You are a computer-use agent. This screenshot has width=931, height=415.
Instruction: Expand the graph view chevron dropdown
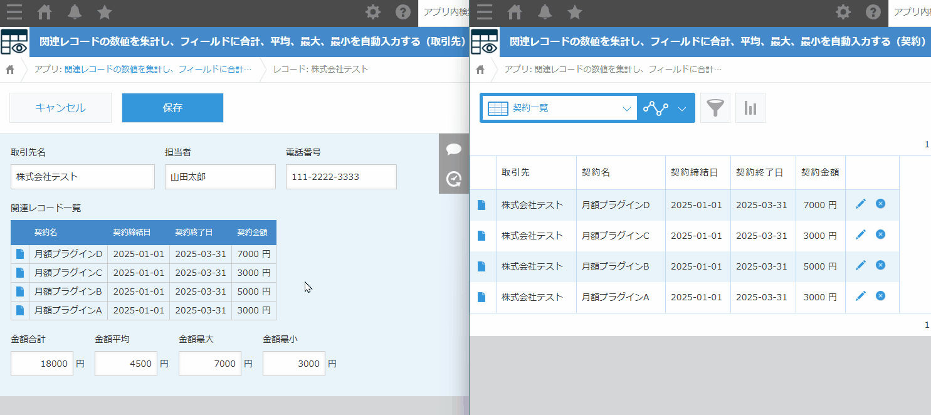click(x=683, y=108)
